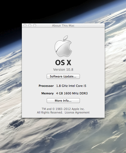Click the Memory label
The height and width of the screenshot is (153, 126).
coord(47,93)
